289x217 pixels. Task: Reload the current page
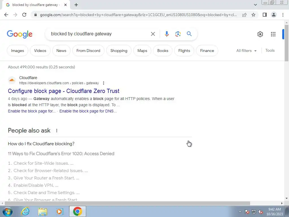pyautogui.click(x=24, y=15)
